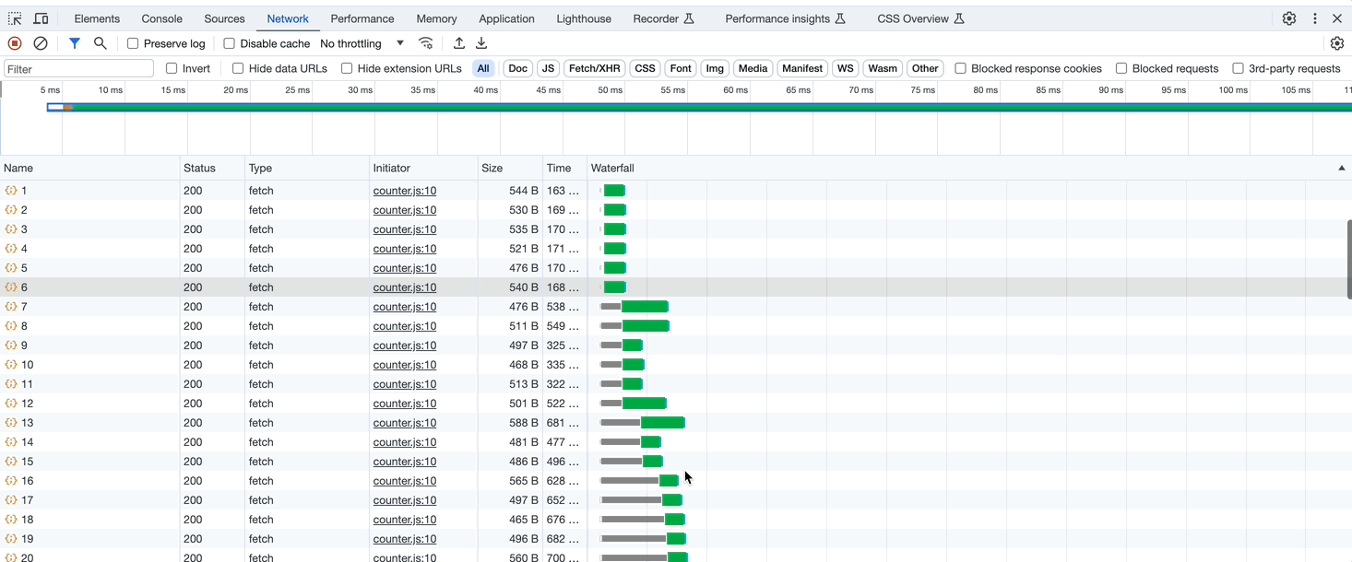Toggle the filter funnel icon
1352x562 pixels.
(x=75, y=43)
